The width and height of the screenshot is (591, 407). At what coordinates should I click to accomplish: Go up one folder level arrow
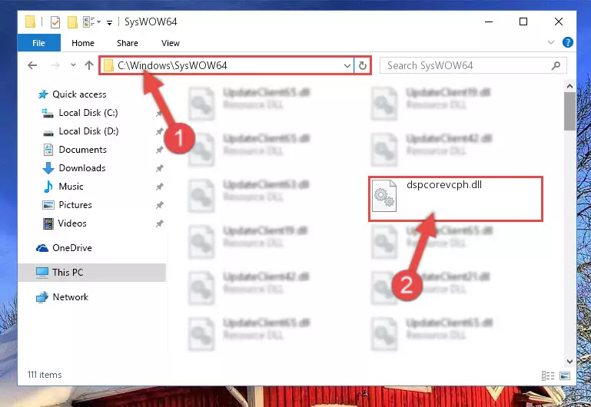coord(89,65)
